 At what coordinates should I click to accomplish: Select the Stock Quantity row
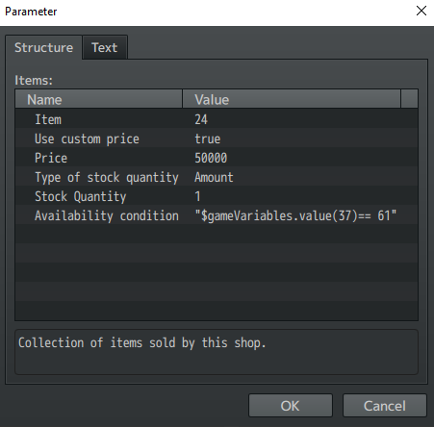click(217, 196)
